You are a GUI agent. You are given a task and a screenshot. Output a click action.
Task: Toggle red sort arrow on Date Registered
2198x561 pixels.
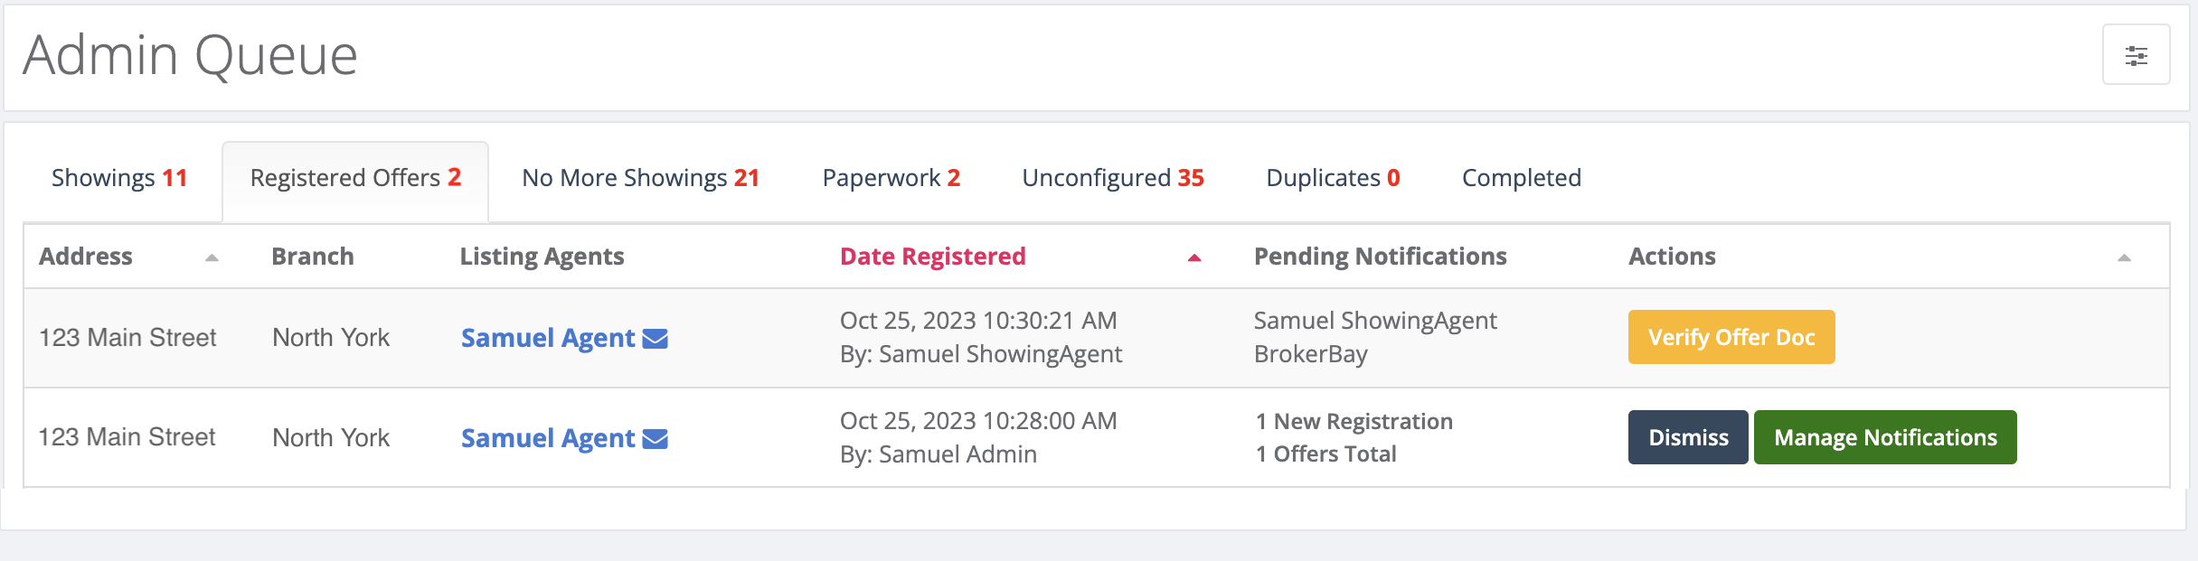(x=1193, y=257)
